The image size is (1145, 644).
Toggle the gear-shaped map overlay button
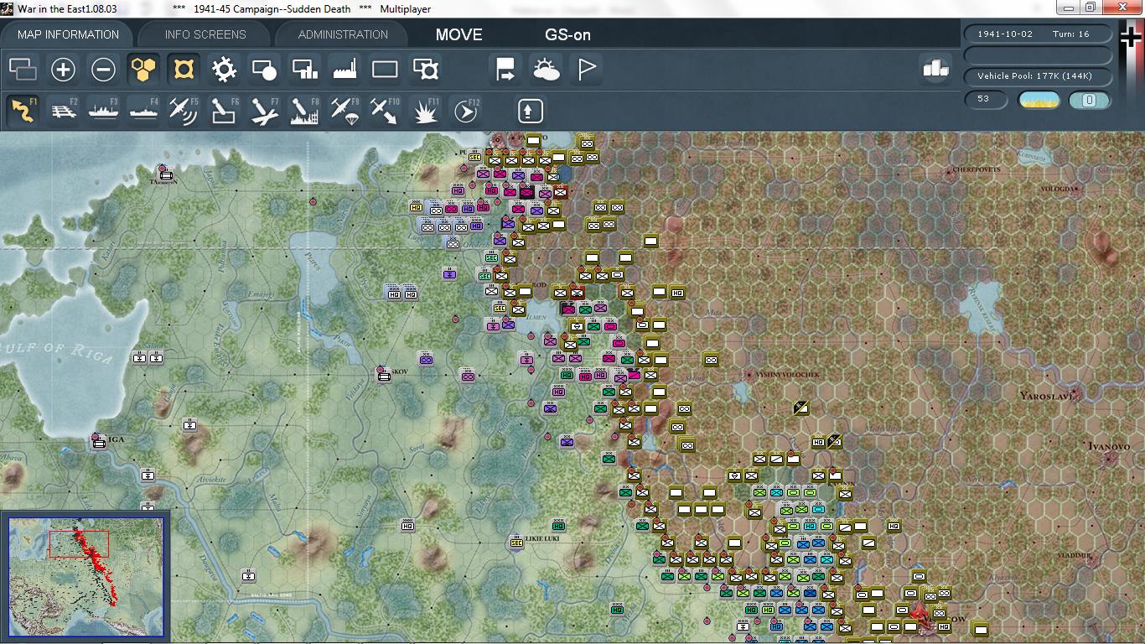point(224,69)
